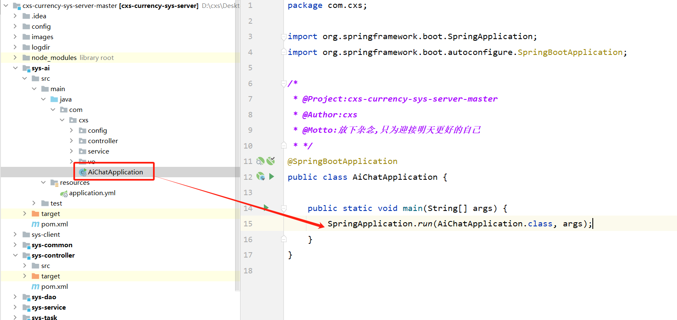Viewport: 677px width, 320px height.
Task: Click 'SpringApplication.run' call on line 15
Action: (x=380, y=224)
